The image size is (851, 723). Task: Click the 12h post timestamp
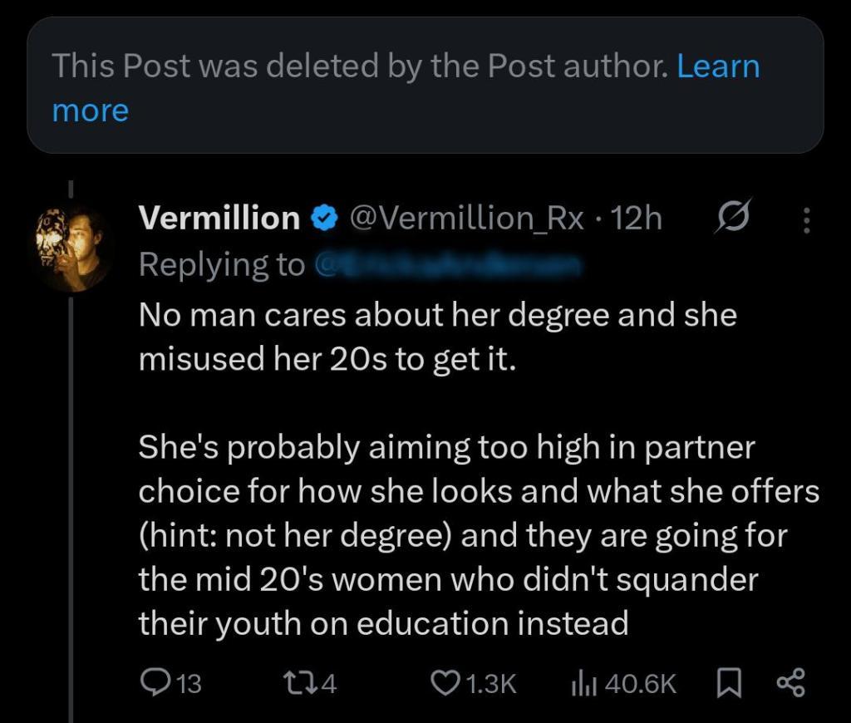(636, 219)
